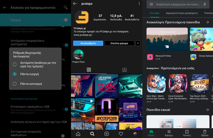This screenshot has width=213, height=138.
Task: Open www.pcsteps.gr link in bio
Action: 83,35
